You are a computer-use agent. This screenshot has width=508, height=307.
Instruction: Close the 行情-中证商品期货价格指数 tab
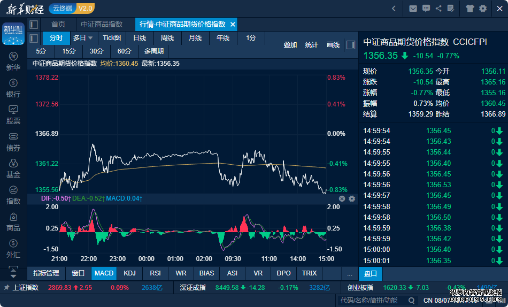click(x=233, y=24)
